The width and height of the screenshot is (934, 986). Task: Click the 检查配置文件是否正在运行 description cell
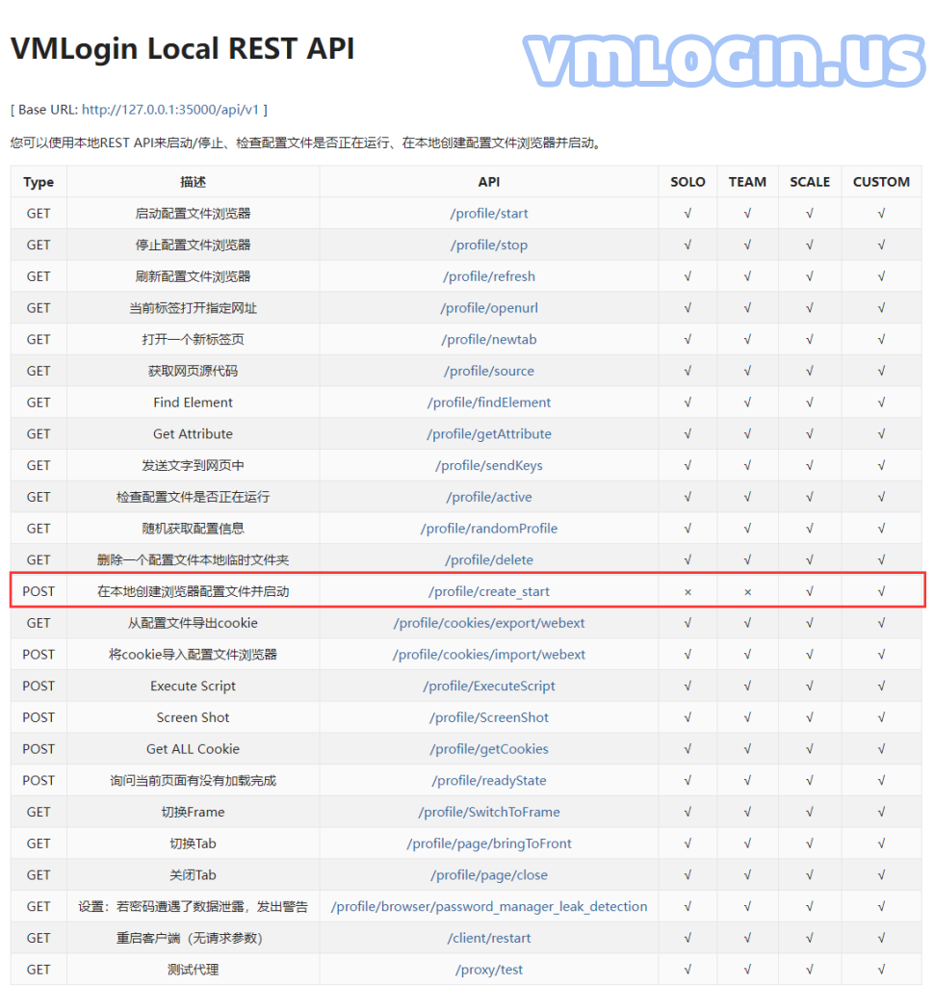click(x=194, y=497)
